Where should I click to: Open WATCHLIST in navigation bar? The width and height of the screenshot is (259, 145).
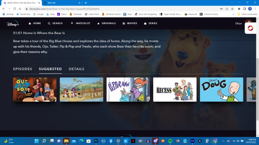[x=80, y=23]
